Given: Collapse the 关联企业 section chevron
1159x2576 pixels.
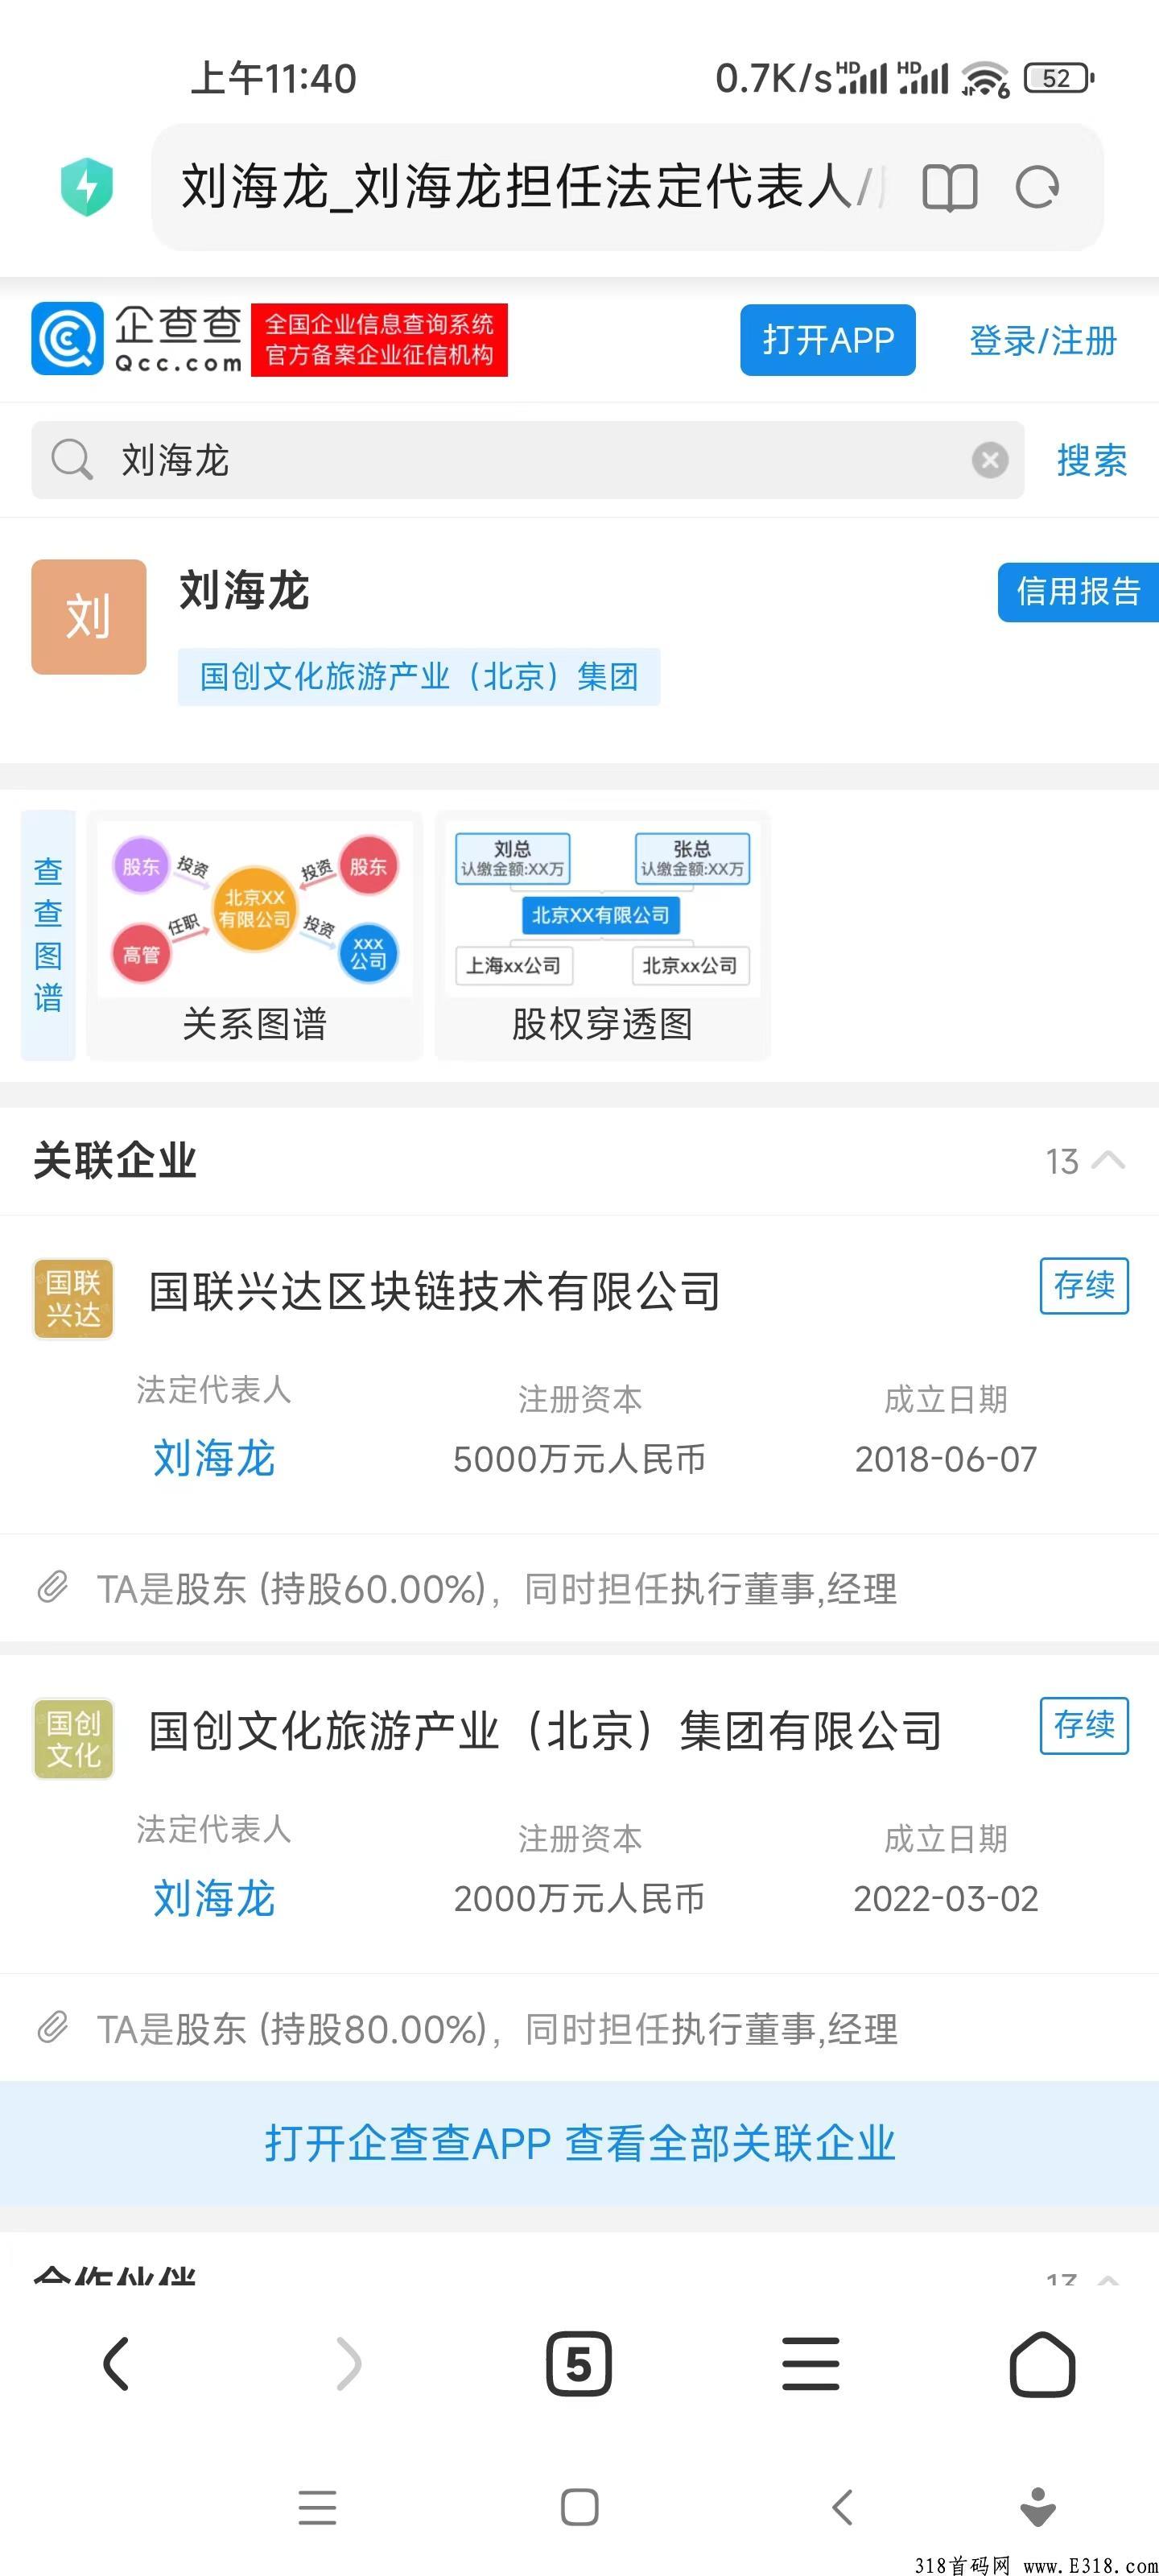Looking at the screenshot, I should point(1108,1161).
